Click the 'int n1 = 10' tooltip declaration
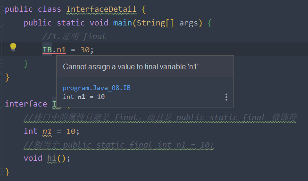308x181 pixels. (84, 97)
